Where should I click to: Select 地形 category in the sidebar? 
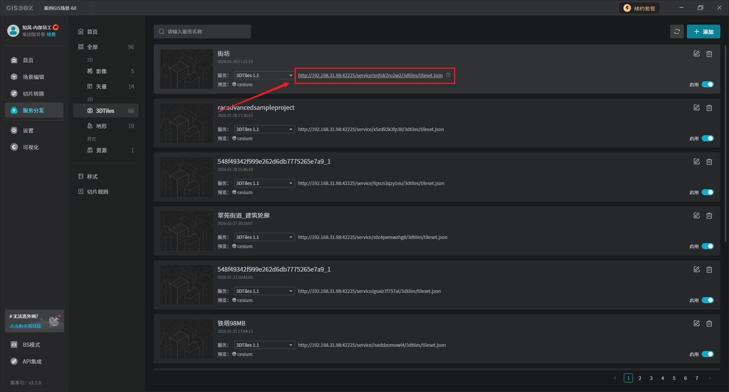click(x=101, y=126)
